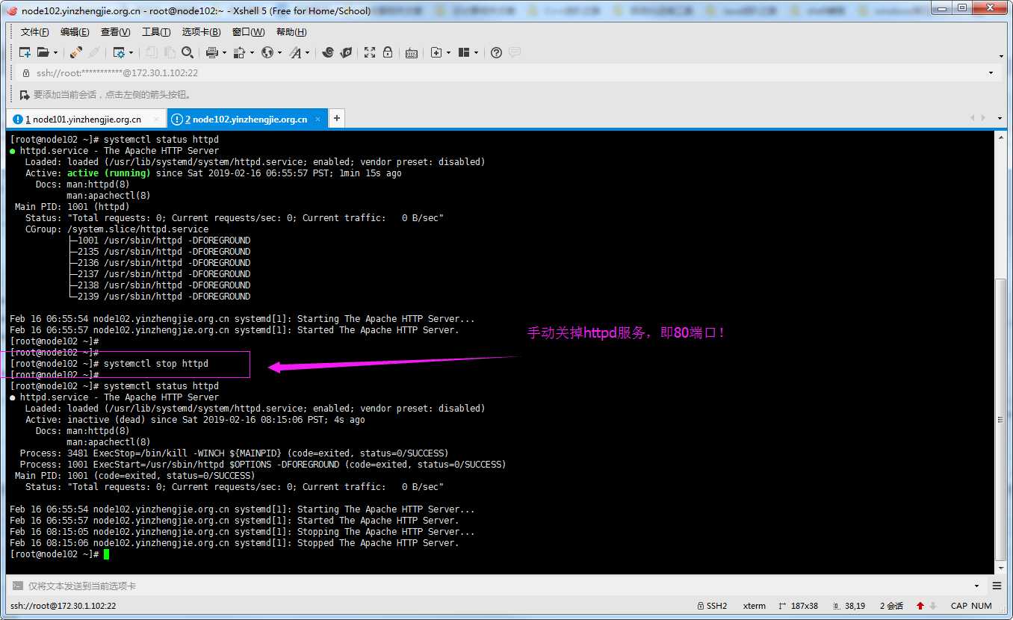This screenshot has width=1013, height=620.
Task: Open the 选项卡(B) menu
Action: pyautogui.click(x=202, y=32)
